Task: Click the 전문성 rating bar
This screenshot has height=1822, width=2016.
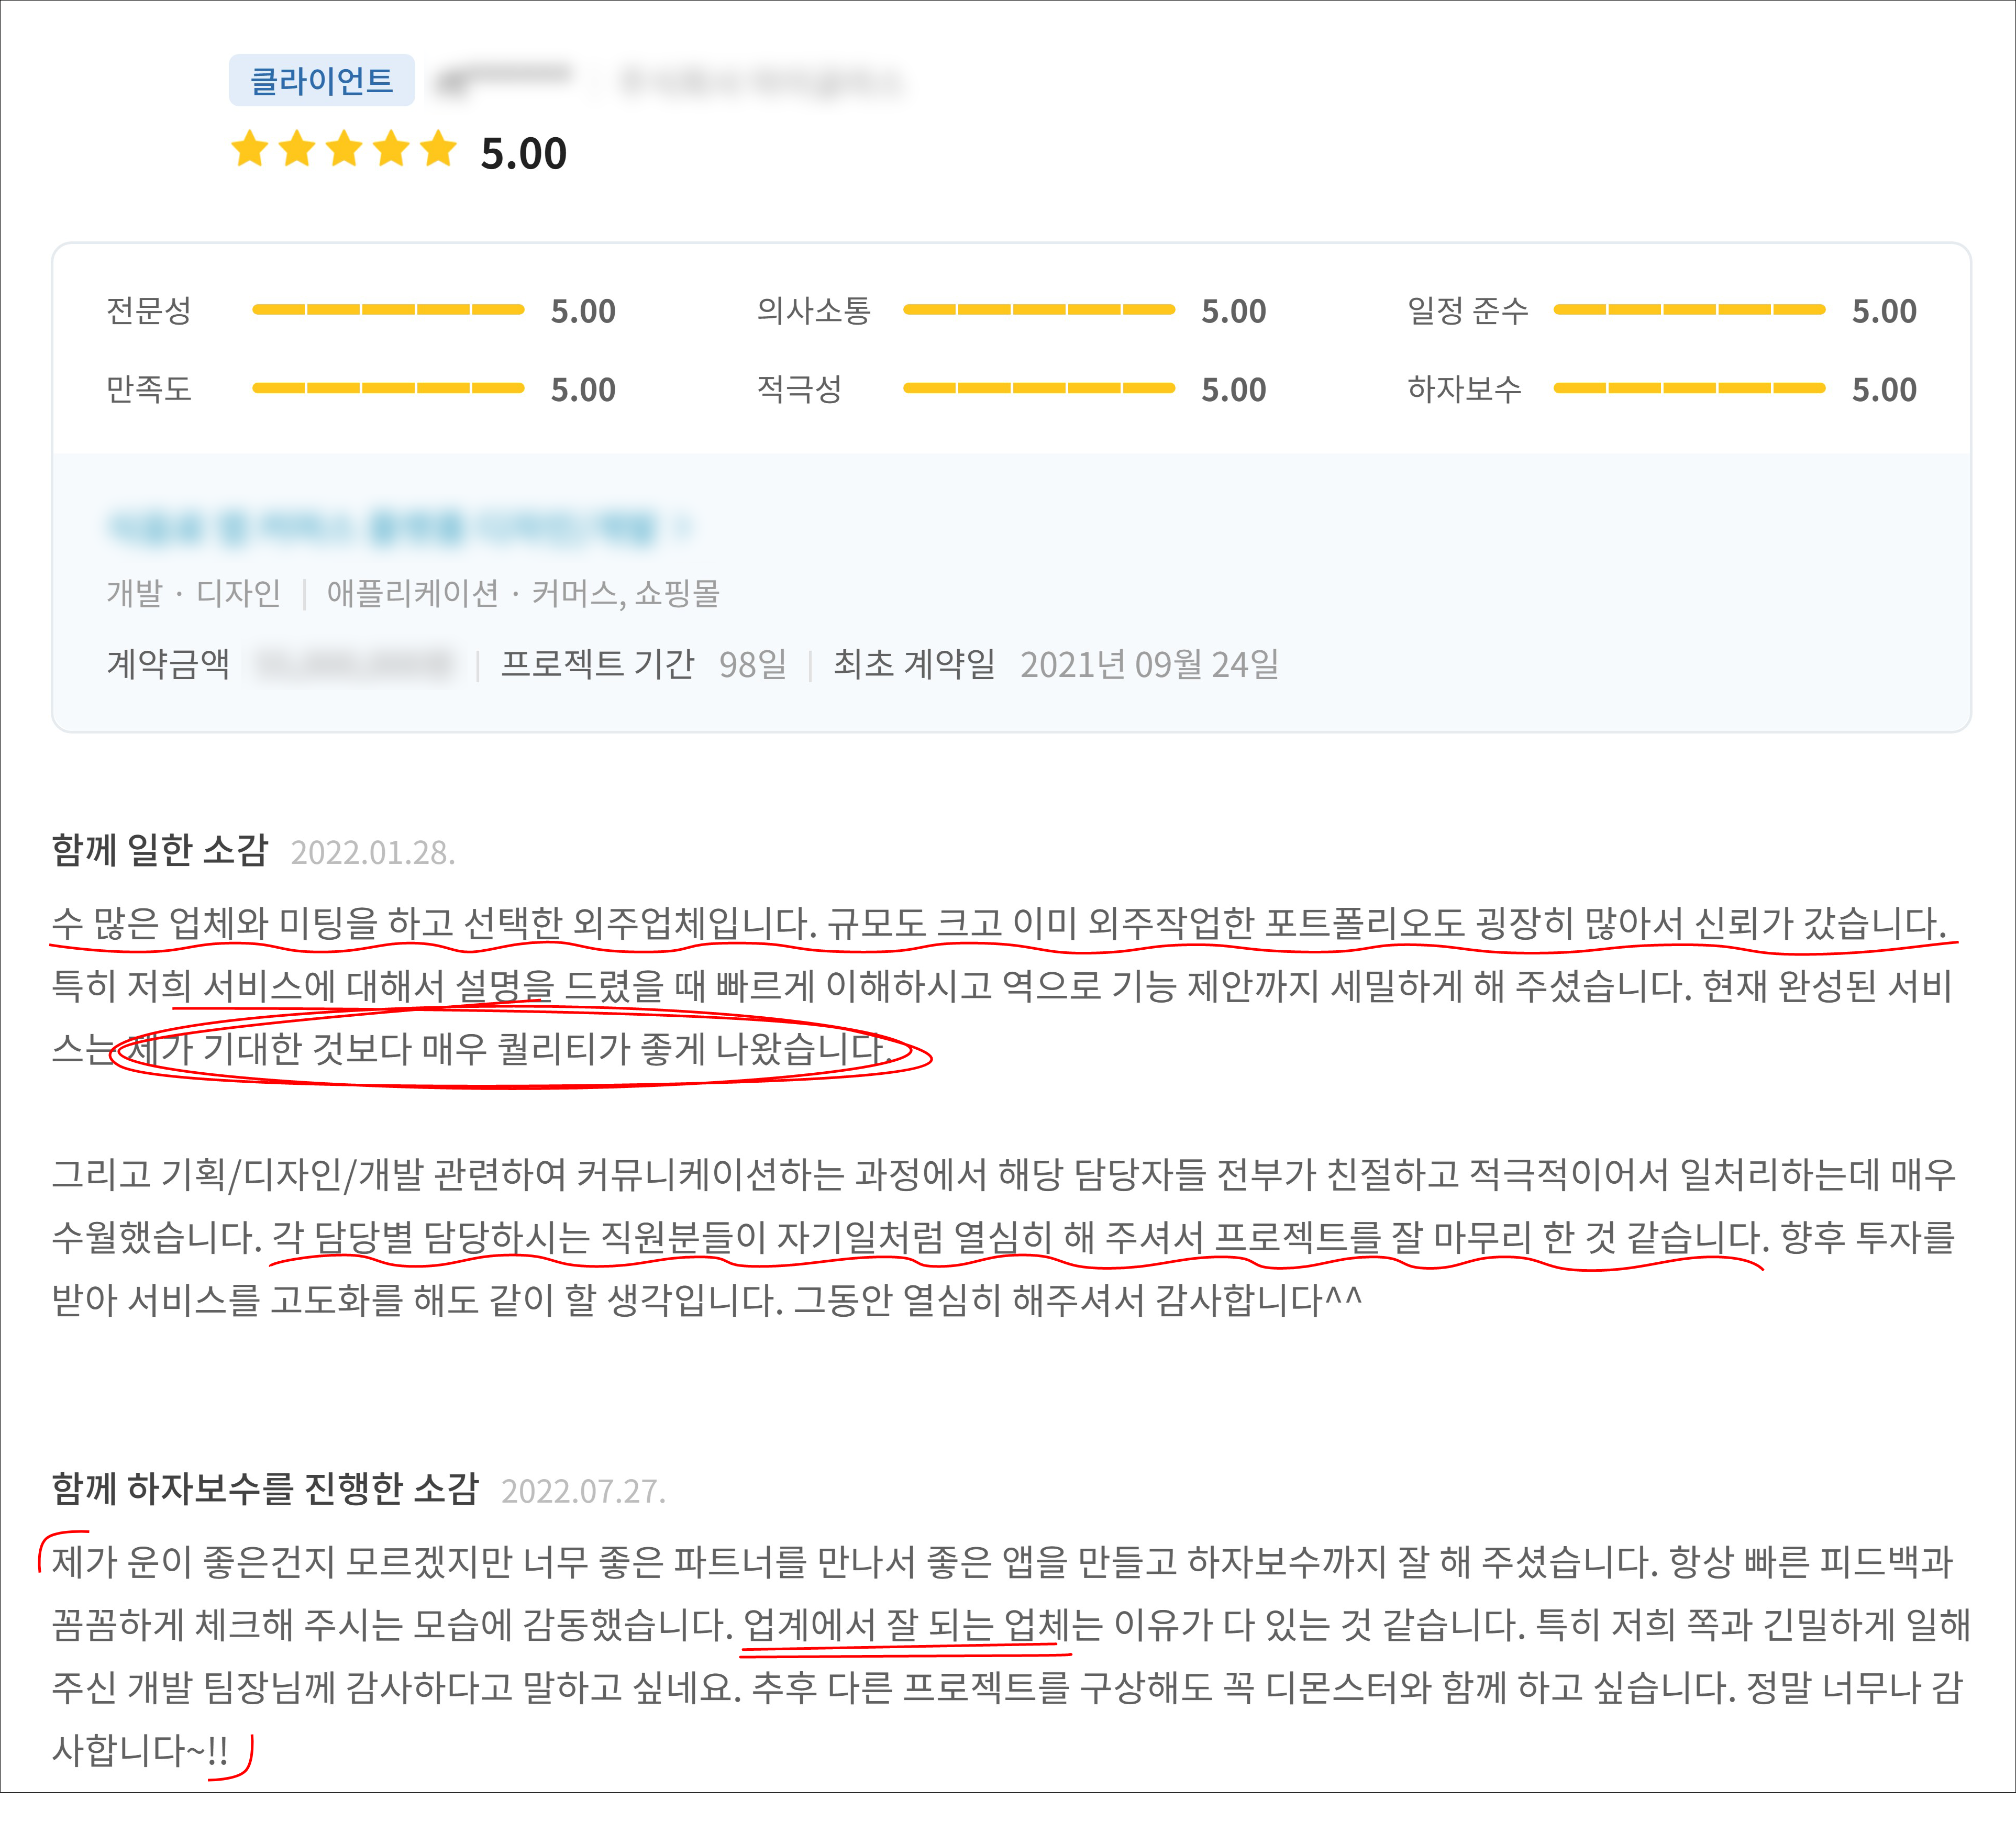Action: 388,310
